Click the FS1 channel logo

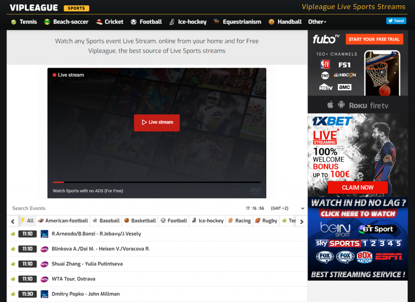point(344,65)
